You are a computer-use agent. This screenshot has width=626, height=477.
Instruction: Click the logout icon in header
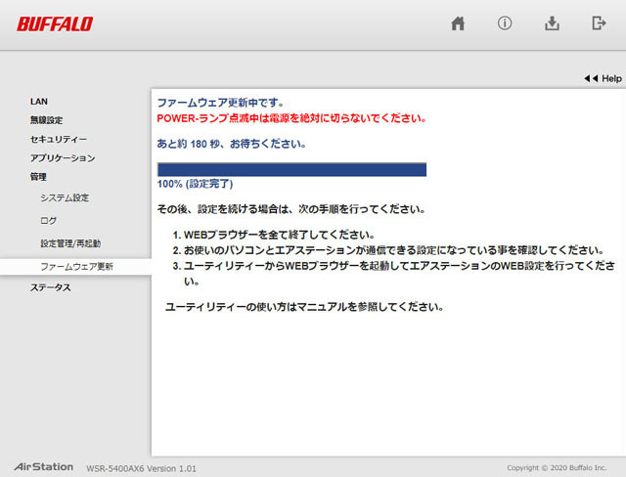click(599, 24)
